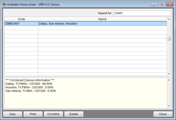Click the Combined Census Information heading text

[x=30, y=80]
